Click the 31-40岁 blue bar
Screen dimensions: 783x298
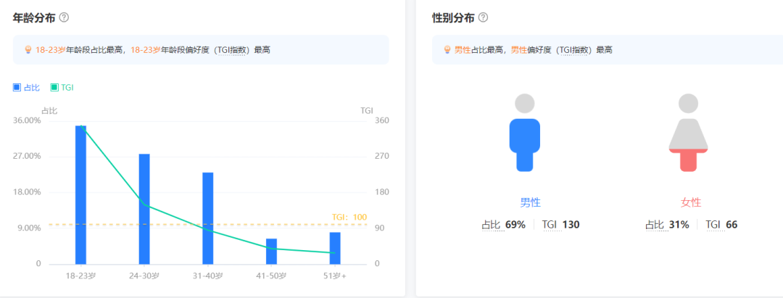(207, 218)
